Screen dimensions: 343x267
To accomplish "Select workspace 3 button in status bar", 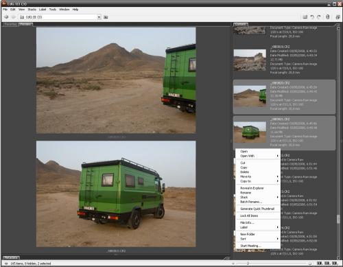I will 335,264.
